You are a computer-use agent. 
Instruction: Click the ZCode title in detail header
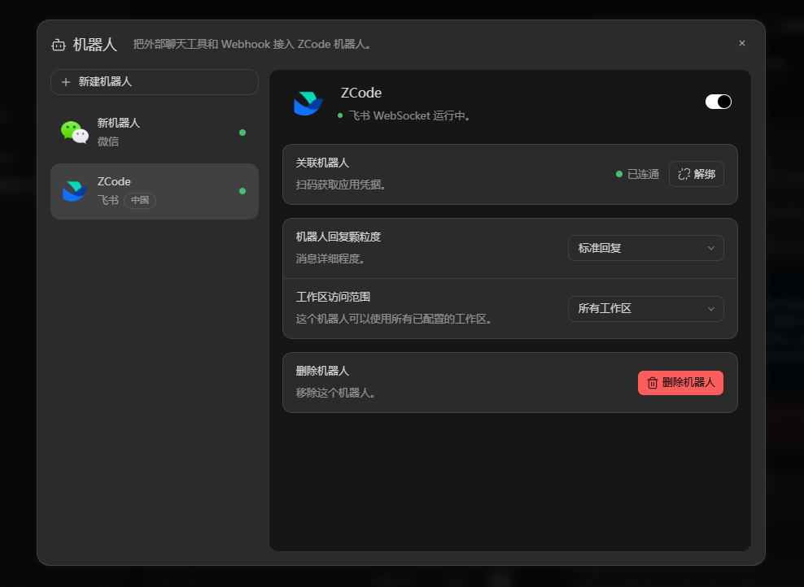click(x=361, y=93)
